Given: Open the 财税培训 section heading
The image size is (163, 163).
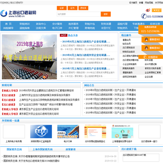Looking at the screenshot, I should (x=7, y=85).
